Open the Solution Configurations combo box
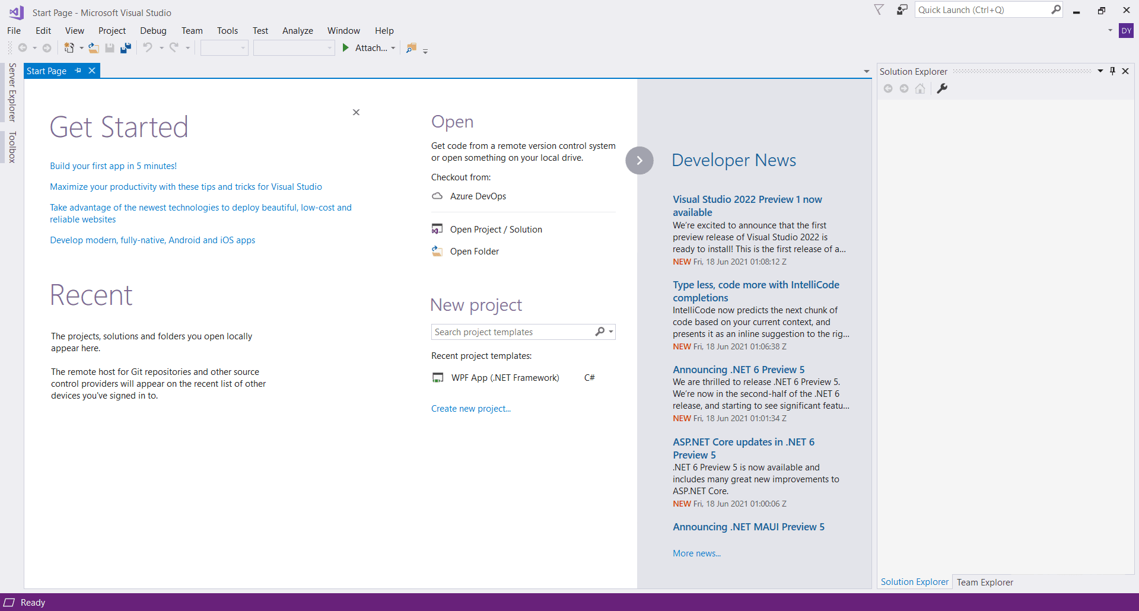The width and height of the screenshot is (1139, 611). 224,48
